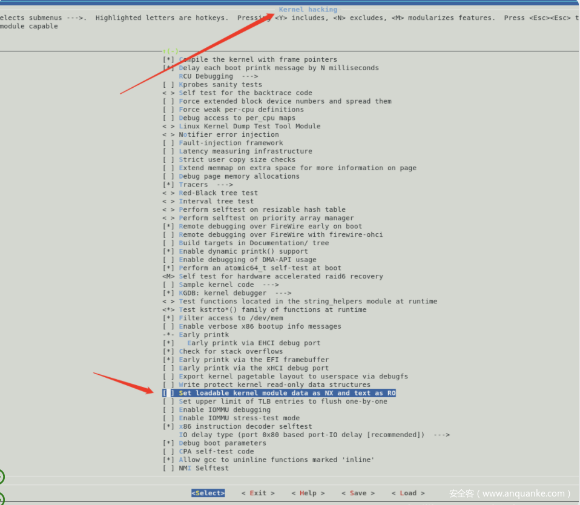The image size is (580, 505).
Task: Enable Write protect kernel read-only data structures
Action: (168, 385)
